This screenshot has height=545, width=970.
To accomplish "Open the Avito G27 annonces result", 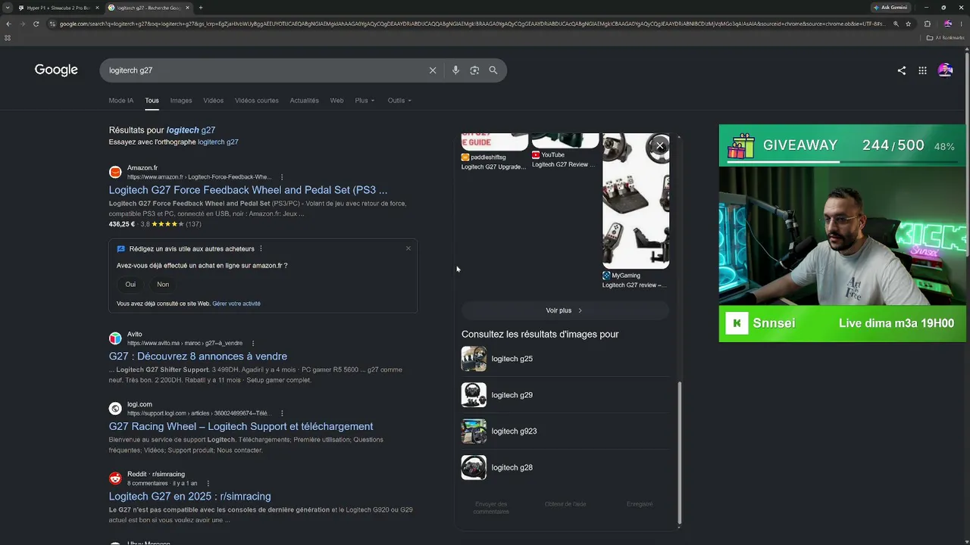I will (x=198, y=357).
